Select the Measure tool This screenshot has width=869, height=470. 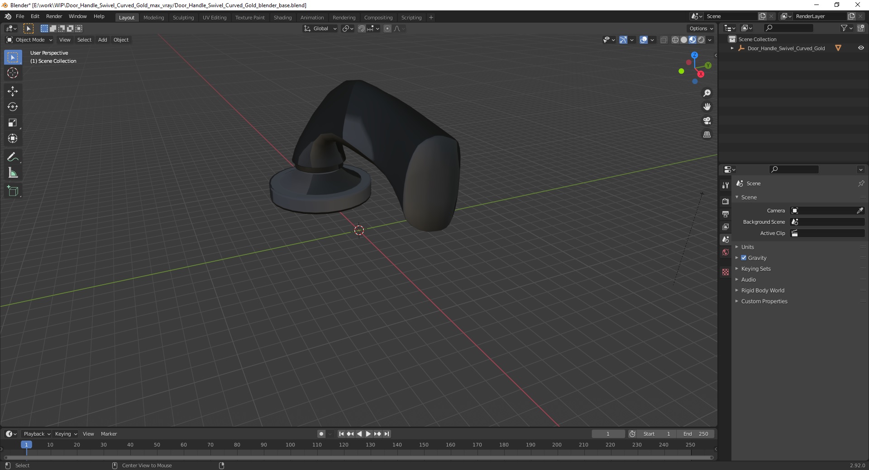(x=13, y=173)
